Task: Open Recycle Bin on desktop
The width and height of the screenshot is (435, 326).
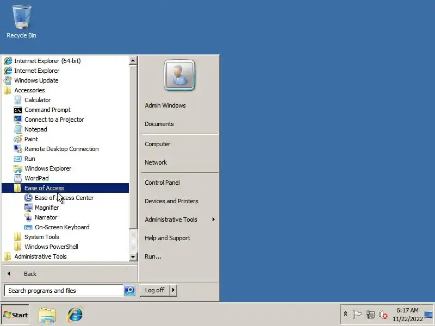Action: (21, 22)
